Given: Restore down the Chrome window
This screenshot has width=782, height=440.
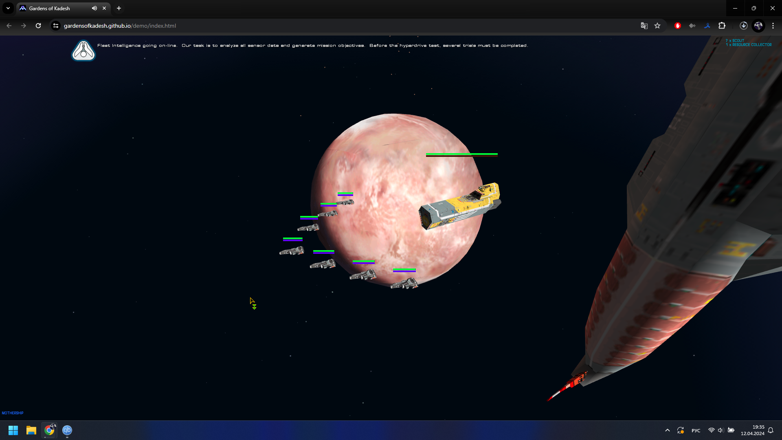Looking at the screenshot, I should 754,8.
